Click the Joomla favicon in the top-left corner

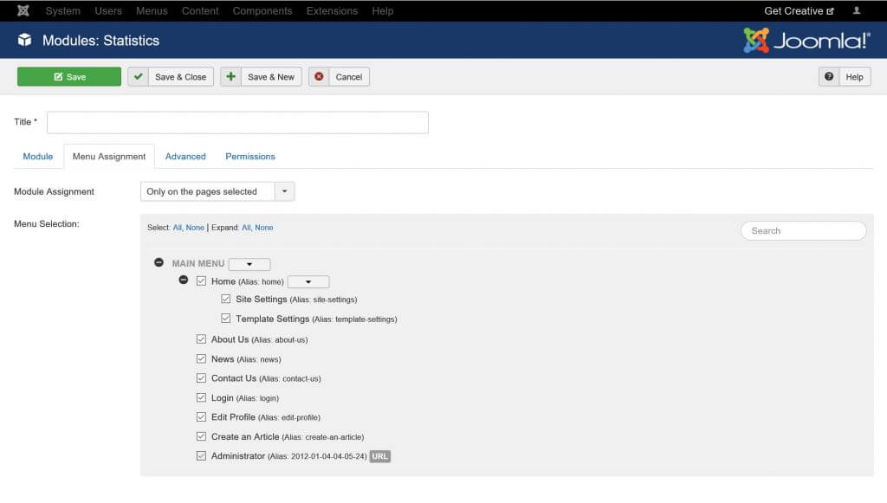[x=22, y=10]
